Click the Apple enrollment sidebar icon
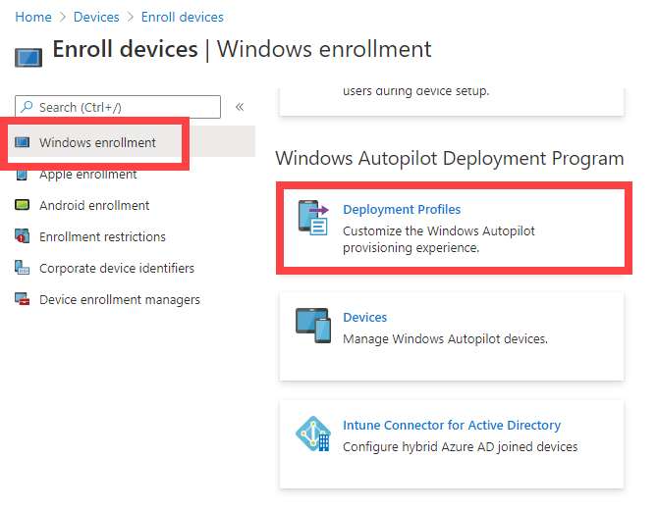658x511 pixels. 22,175
